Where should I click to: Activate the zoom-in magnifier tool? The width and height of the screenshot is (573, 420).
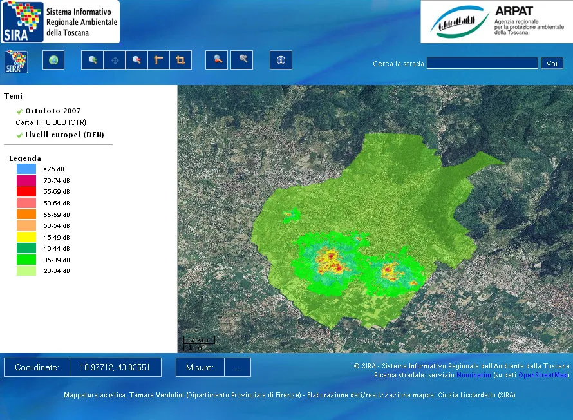92,60
